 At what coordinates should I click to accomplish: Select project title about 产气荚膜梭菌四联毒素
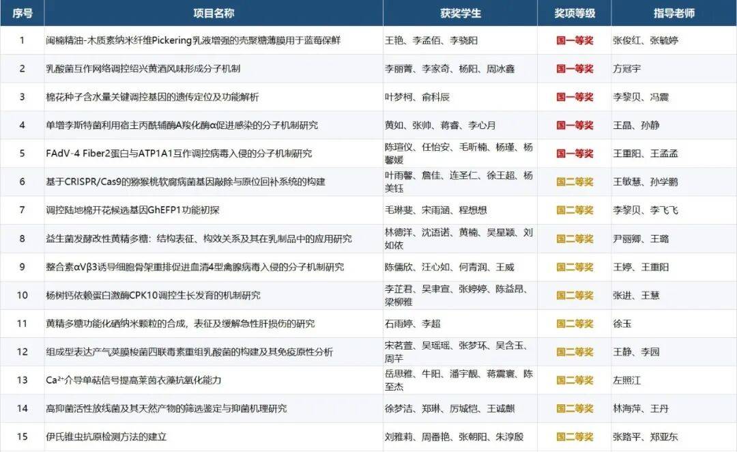[x=190, y=352]
